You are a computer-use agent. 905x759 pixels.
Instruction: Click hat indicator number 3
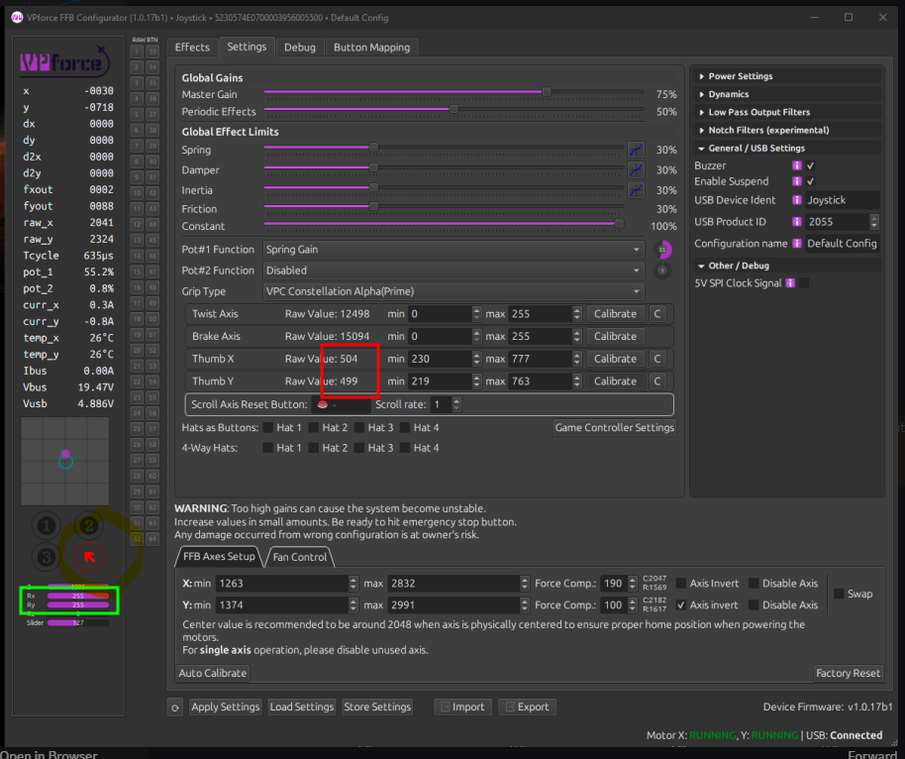coord(47,557)
